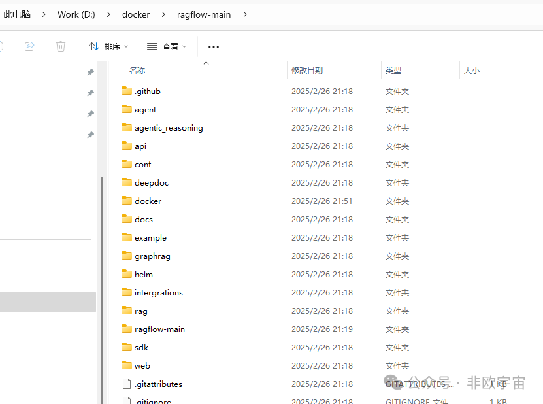Click the sort arrow above 名称 column

pyautogui.click(x=206, y=63)
